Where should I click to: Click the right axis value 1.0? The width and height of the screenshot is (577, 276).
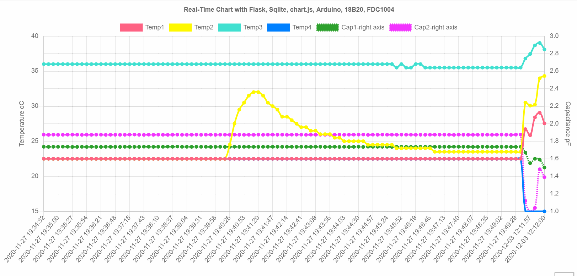[554, 211]
